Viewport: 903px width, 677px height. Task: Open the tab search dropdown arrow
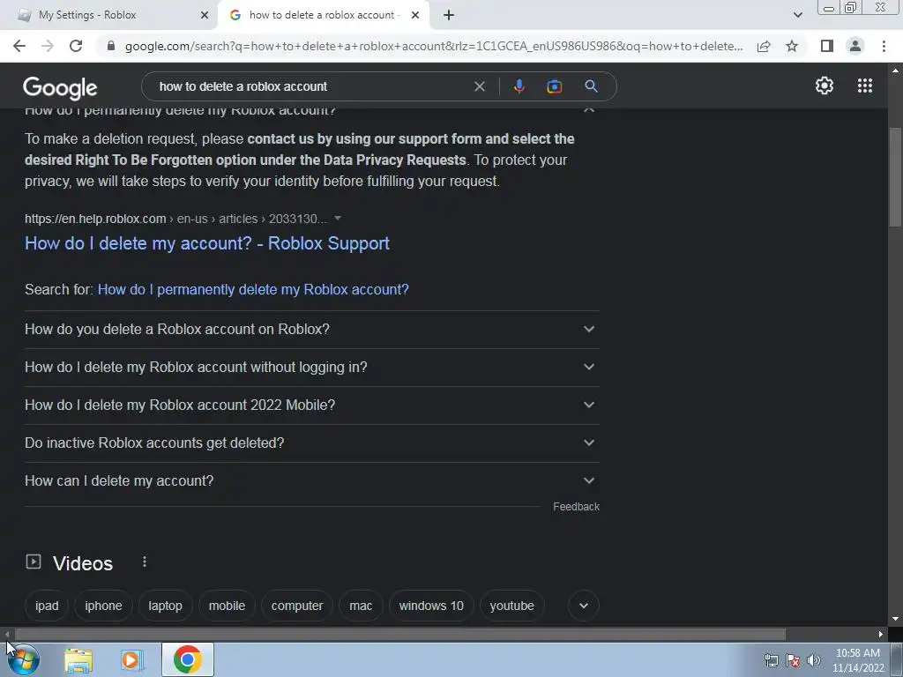(797, 16)
